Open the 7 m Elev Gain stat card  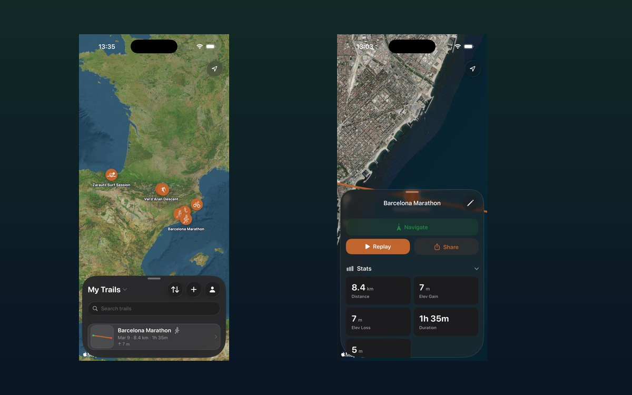coord(446,291)
